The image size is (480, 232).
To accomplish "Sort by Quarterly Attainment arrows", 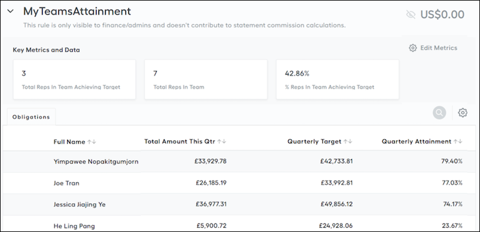I will [458, 141].
